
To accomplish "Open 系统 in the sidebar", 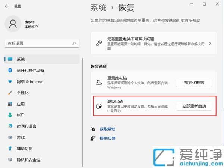I will [42, 59].
